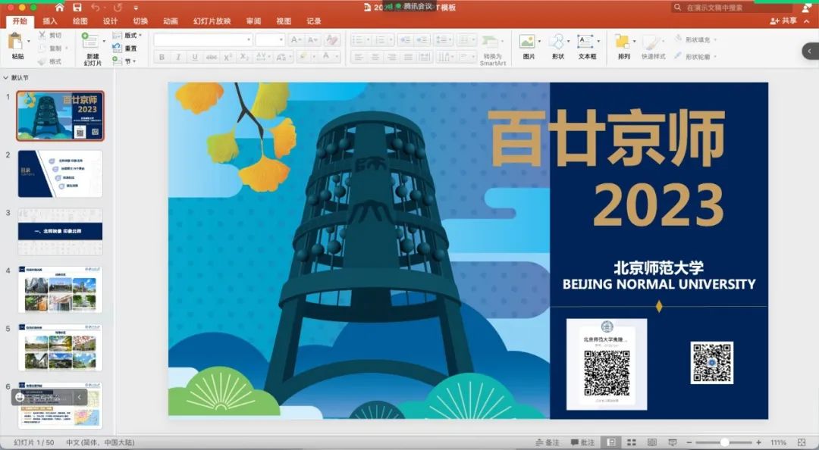
Task: Open the font size combo box
Action: coord(269,39)
